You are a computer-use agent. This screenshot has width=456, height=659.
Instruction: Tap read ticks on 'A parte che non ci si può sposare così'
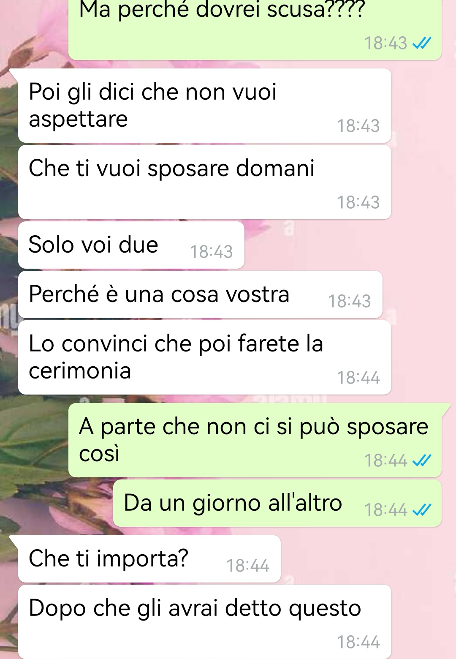point(422,460)
